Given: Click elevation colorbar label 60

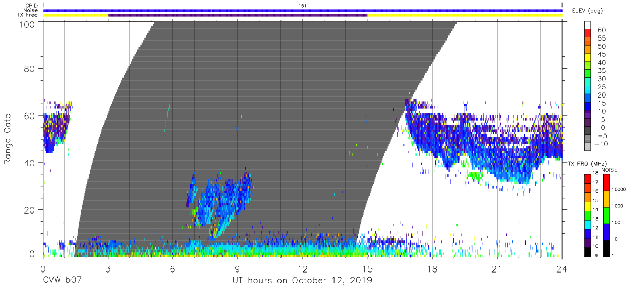Looking at the screenshot, I should tap(602, 30).
